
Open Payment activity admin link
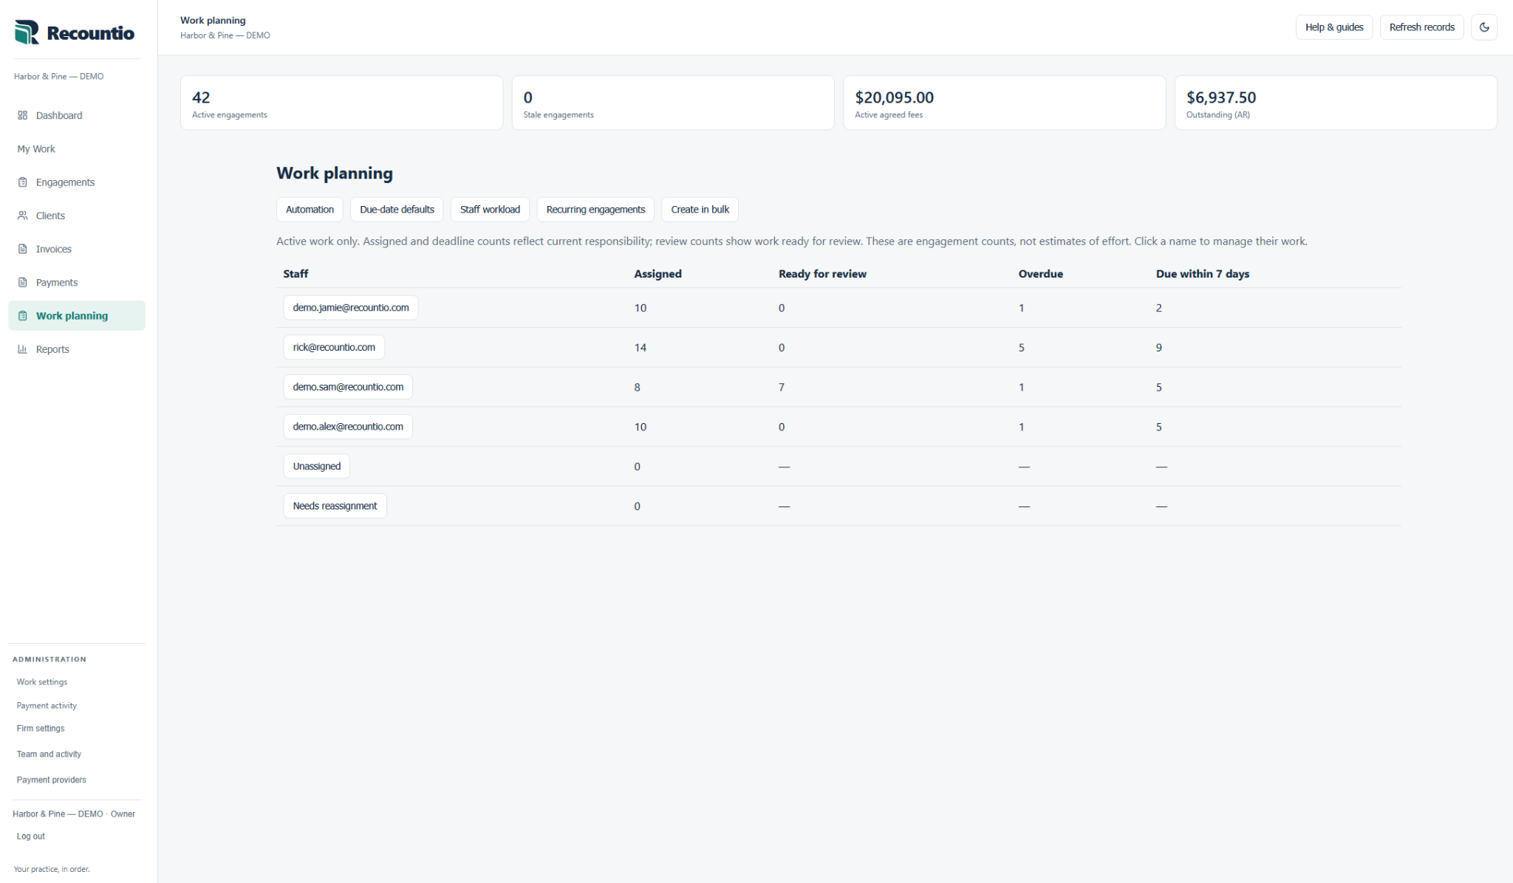point(47,706)
